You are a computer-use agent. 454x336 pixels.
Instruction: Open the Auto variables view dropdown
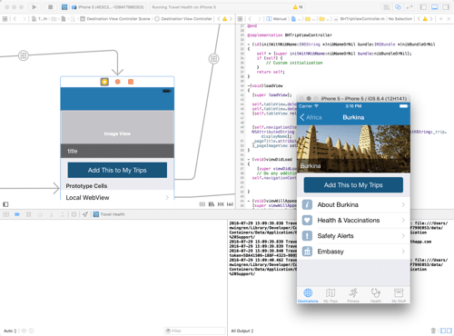10,331
